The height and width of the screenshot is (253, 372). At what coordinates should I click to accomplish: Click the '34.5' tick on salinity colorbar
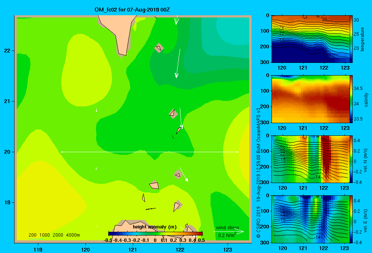tap(358, 89)
